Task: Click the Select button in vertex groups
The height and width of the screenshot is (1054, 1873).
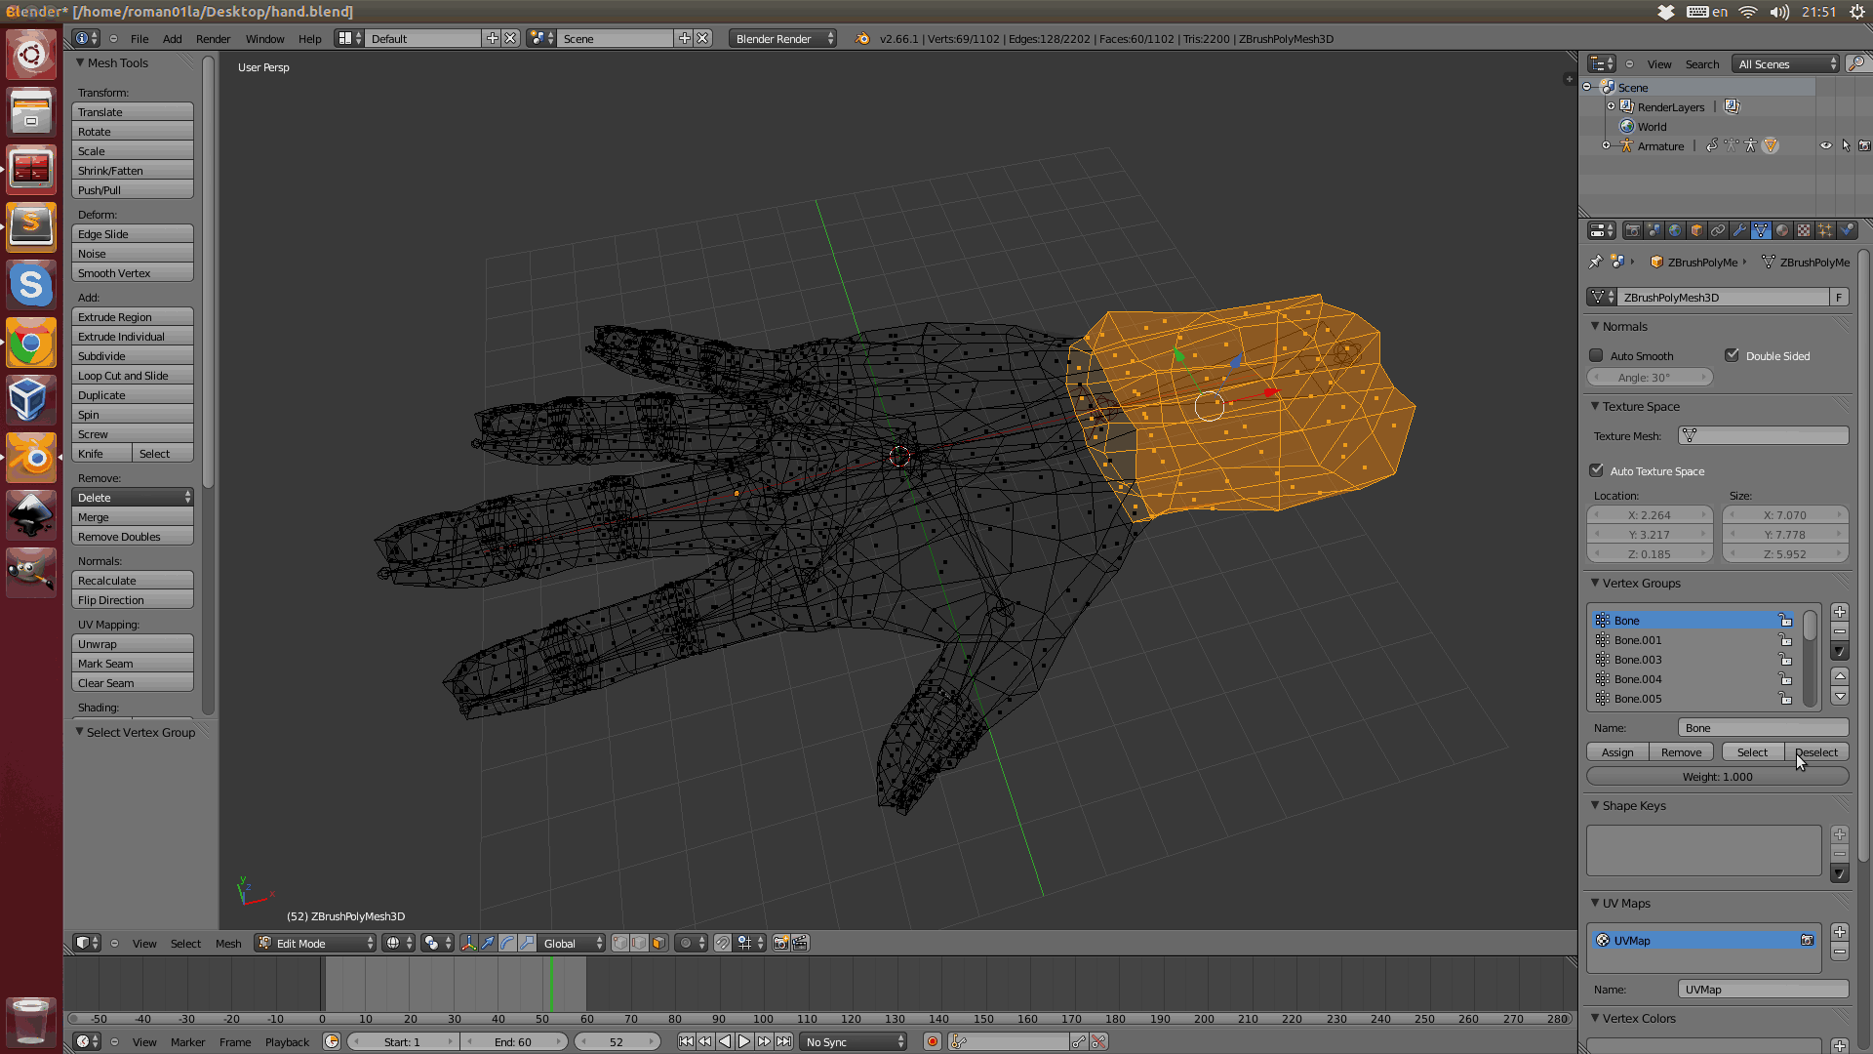Action: 1751,751
